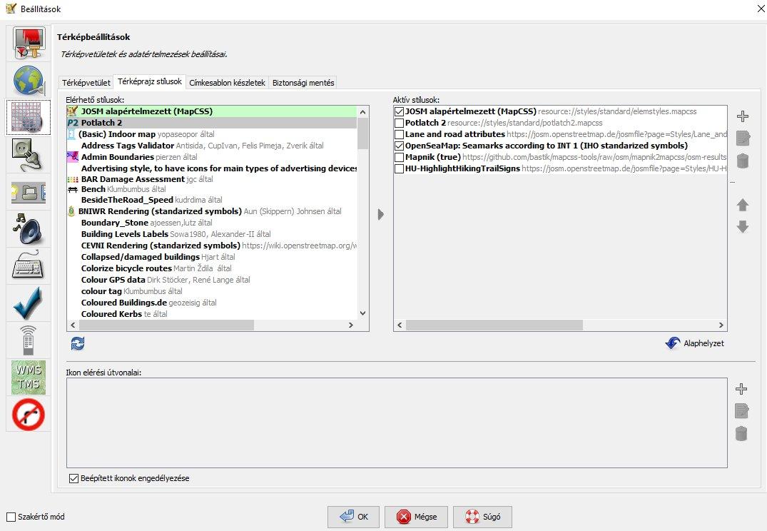Image resolution: width=767 pixels, height=531 pixels.
Task: Open WMS TMS imagery settings
Action: (29, 378)
